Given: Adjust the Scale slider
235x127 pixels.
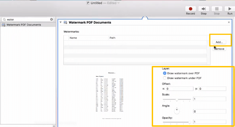Looking at the screenshot, I should (x=177, y=100).
